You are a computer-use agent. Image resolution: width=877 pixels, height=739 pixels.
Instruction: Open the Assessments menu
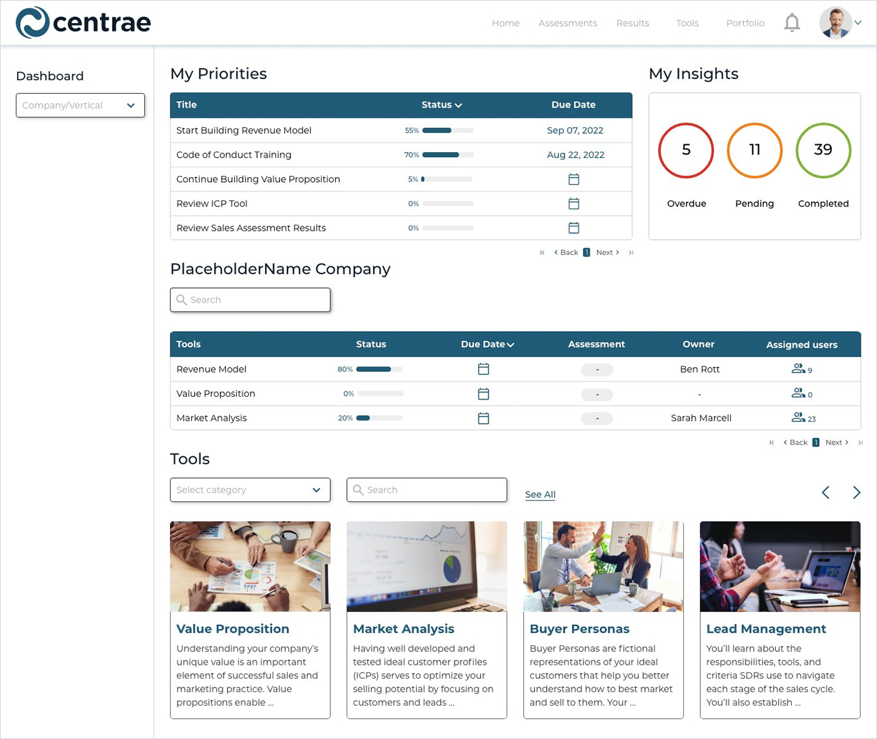click(568, 23)
